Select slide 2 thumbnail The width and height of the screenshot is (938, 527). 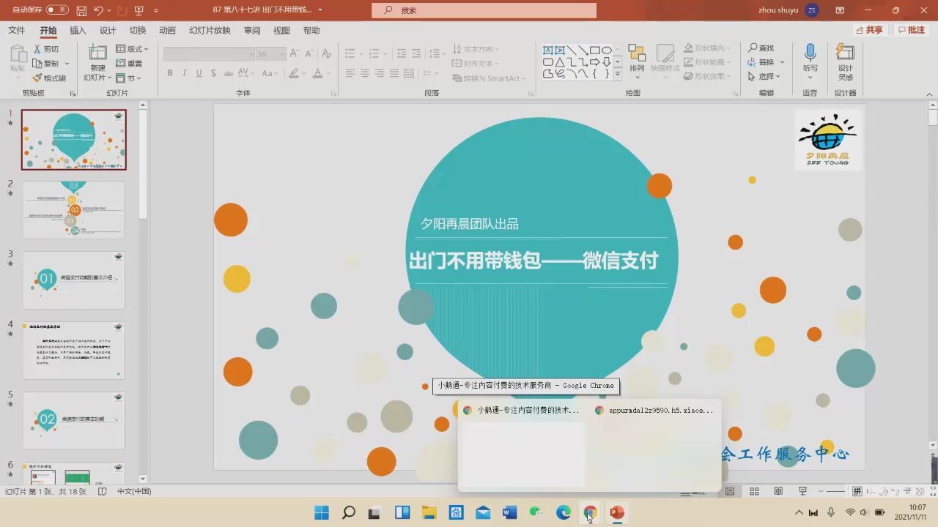[x=74, y=210]
